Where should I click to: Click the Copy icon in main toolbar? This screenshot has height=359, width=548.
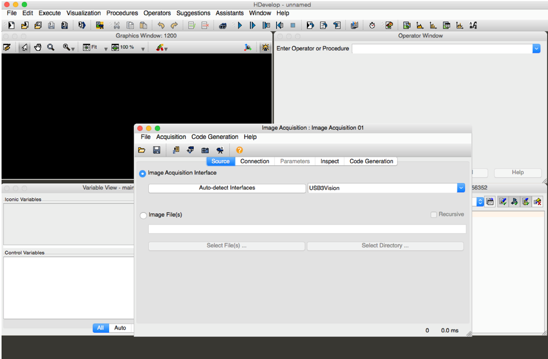pyautogui.click(x=130, y=25)
